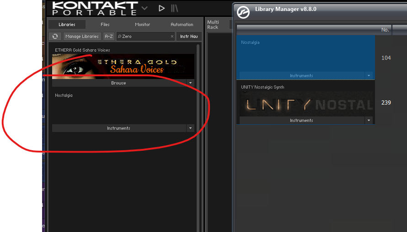407x232 pixels.
Task: Click the ETHERA Gold Sahara Voices title text
Action: (x=82, y=50)
